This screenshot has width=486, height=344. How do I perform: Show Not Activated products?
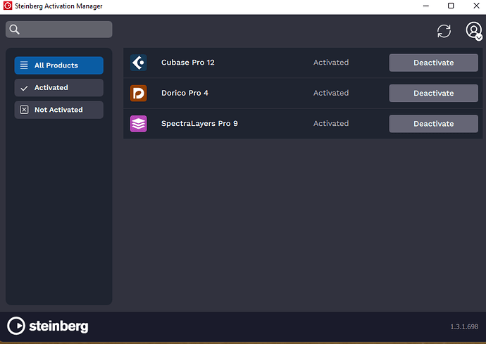click(x=59, y=110)
